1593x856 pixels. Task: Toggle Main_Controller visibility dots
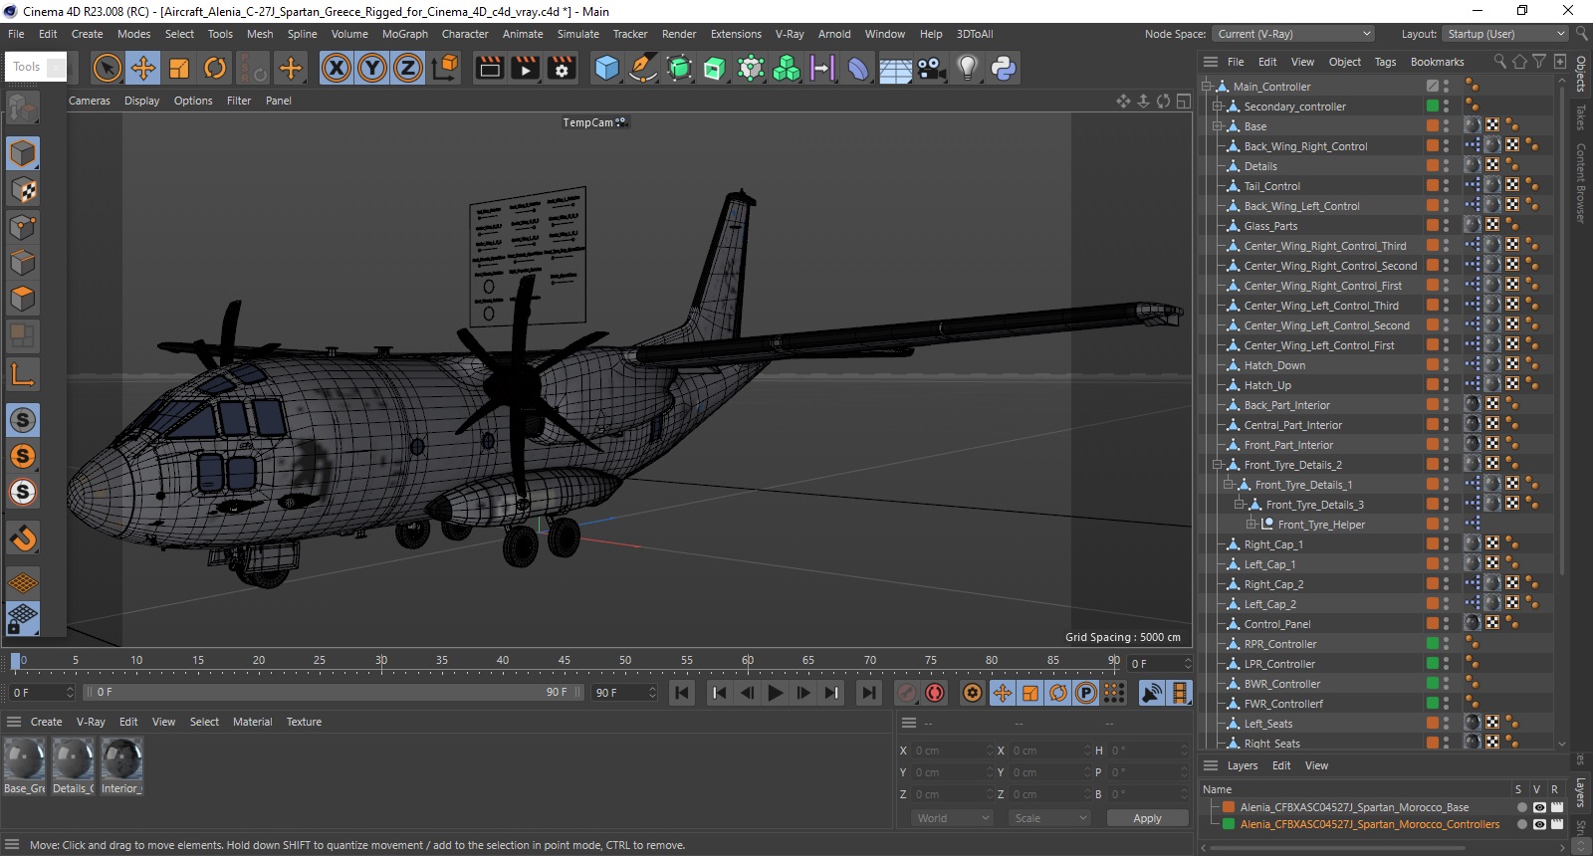(x=1447, y=87)
